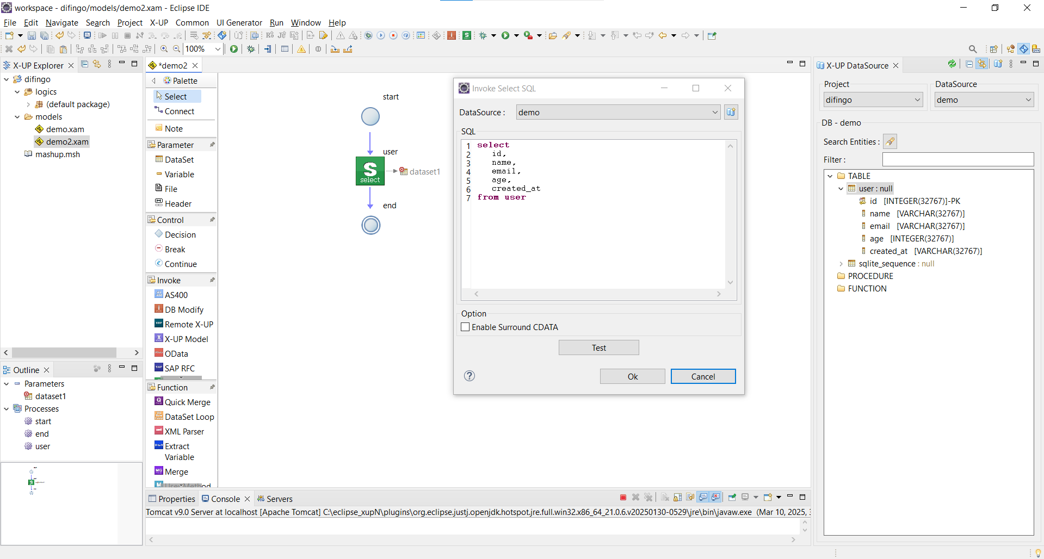Click the Ok button

[632, 376]
